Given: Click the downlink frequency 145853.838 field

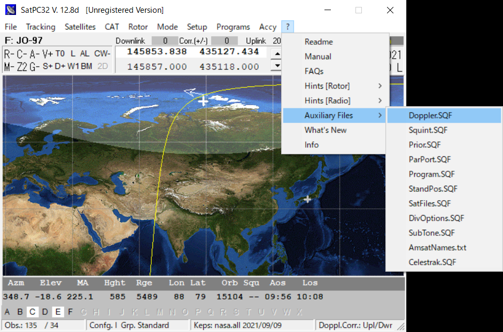Looking at the screenshot, I should click(157, 52).
